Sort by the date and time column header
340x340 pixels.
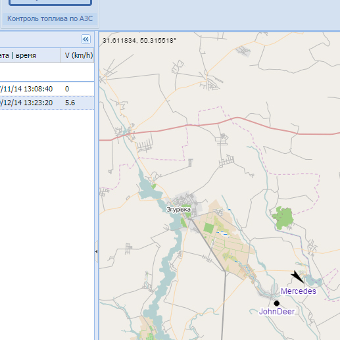point(30,55)
